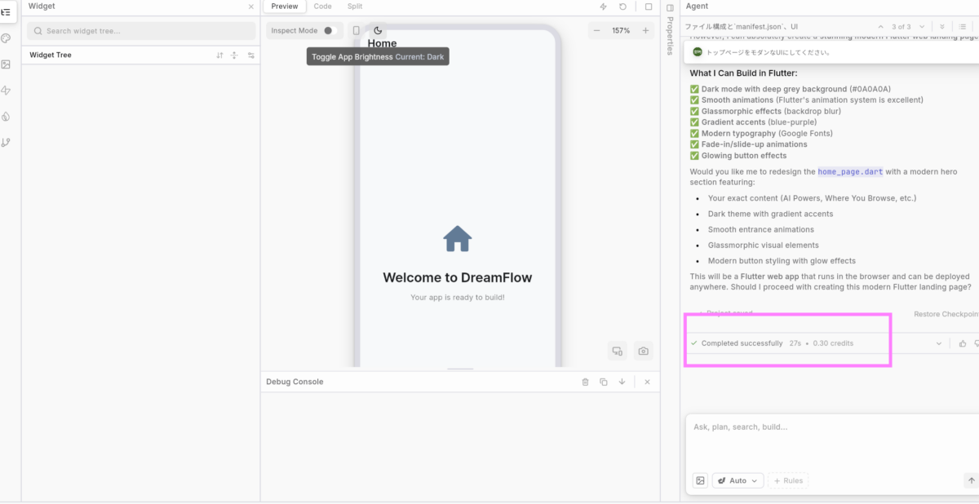
Task: Click the thumbs up icon on agent response
Action: [x=963, y=343]
